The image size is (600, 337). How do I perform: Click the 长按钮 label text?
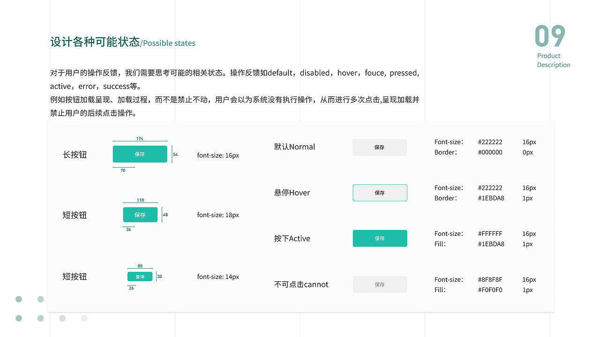pyautogui.click(x=75, y=154)
